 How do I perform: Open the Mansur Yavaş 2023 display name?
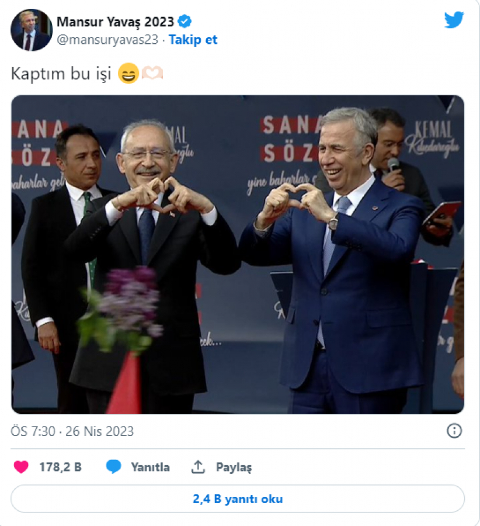tap(115, 22)
